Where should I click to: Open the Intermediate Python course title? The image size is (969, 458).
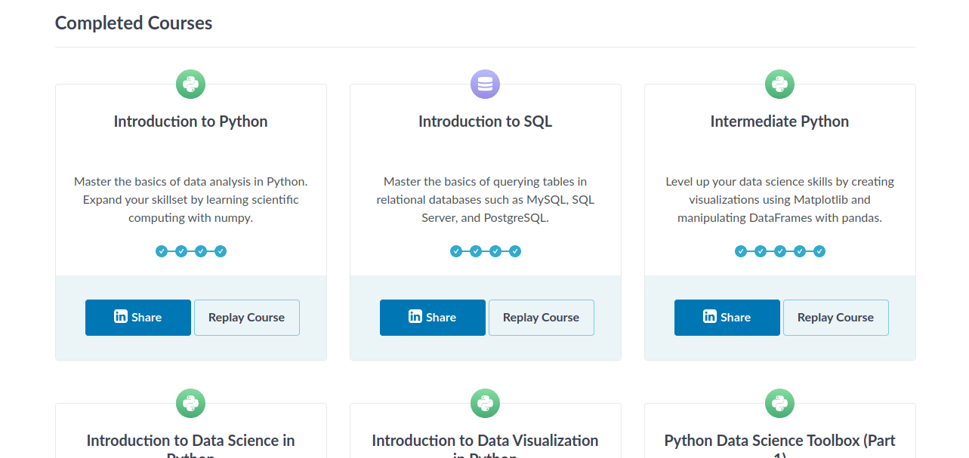pyautogui.click(x=780, y=121)
